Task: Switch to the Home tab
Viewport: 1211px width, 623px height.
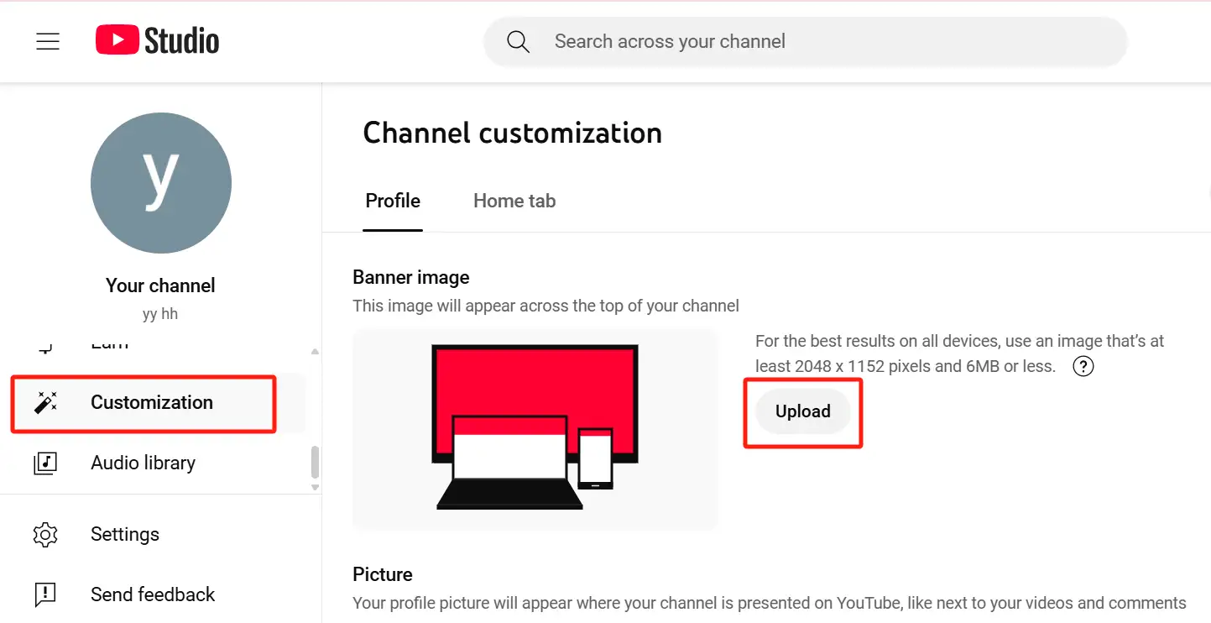Action: click(x=514, y=201)
